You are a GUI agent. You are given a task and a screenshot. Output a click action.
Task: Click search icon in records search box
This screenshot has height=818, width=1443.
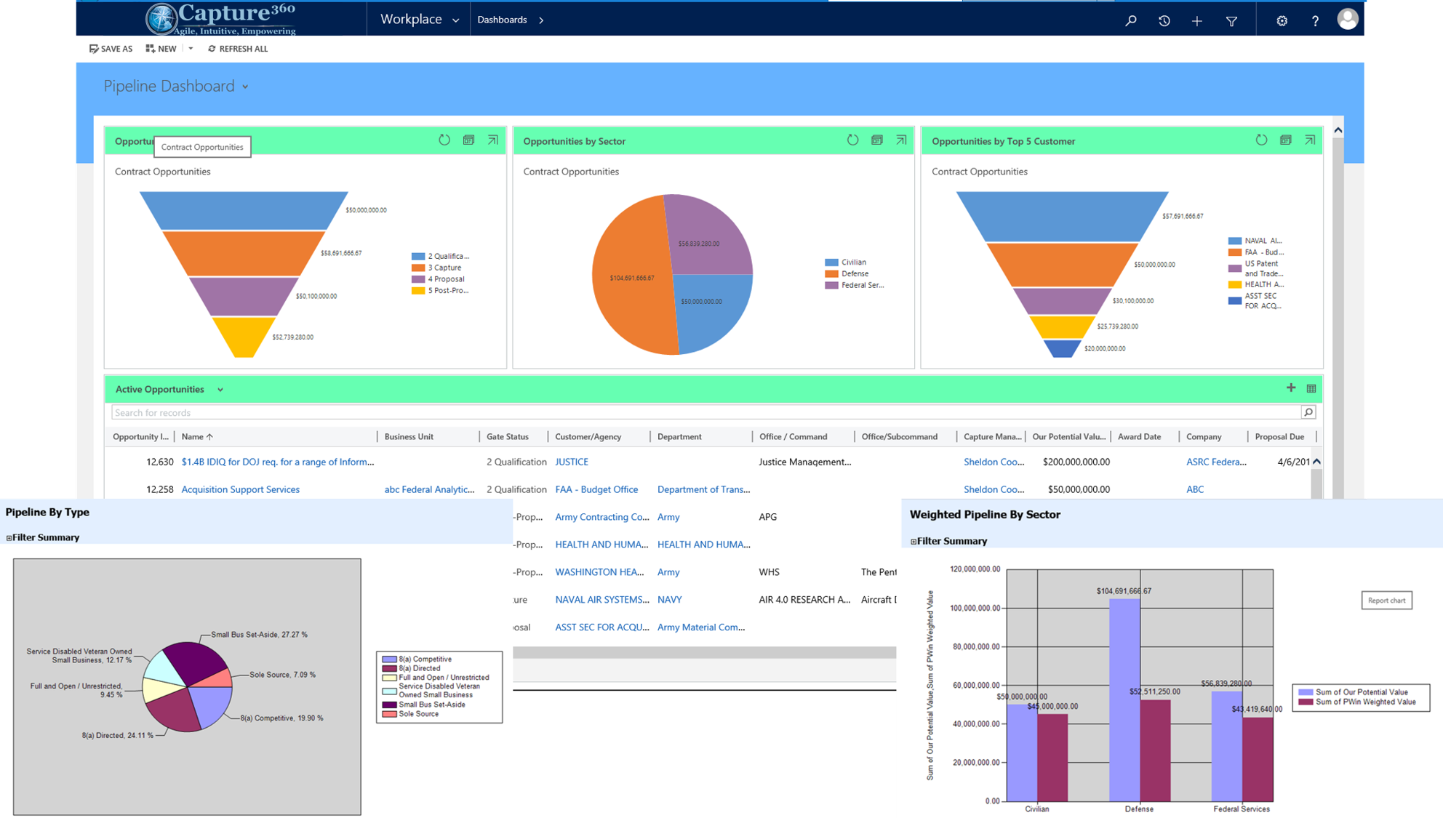pos(1308,412)
